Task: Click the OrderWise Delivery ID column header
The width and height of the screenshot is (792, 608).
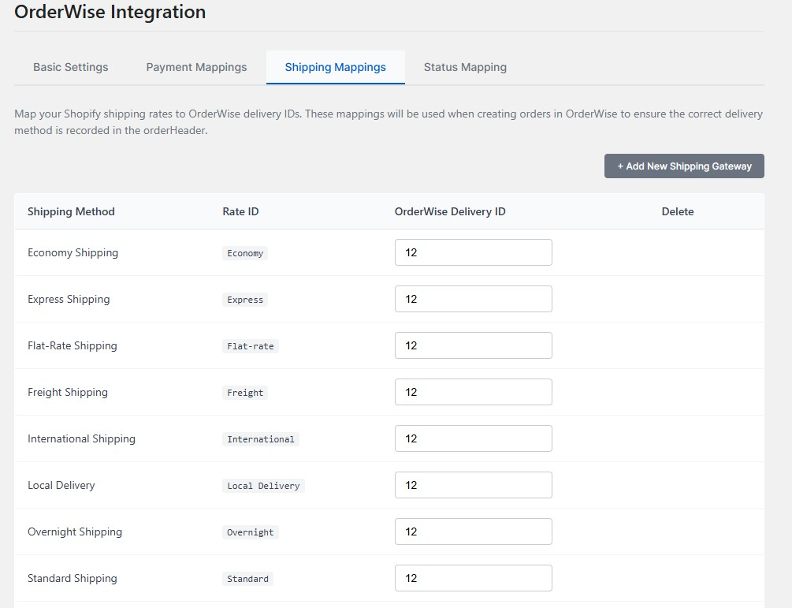Action: point(450,212)
